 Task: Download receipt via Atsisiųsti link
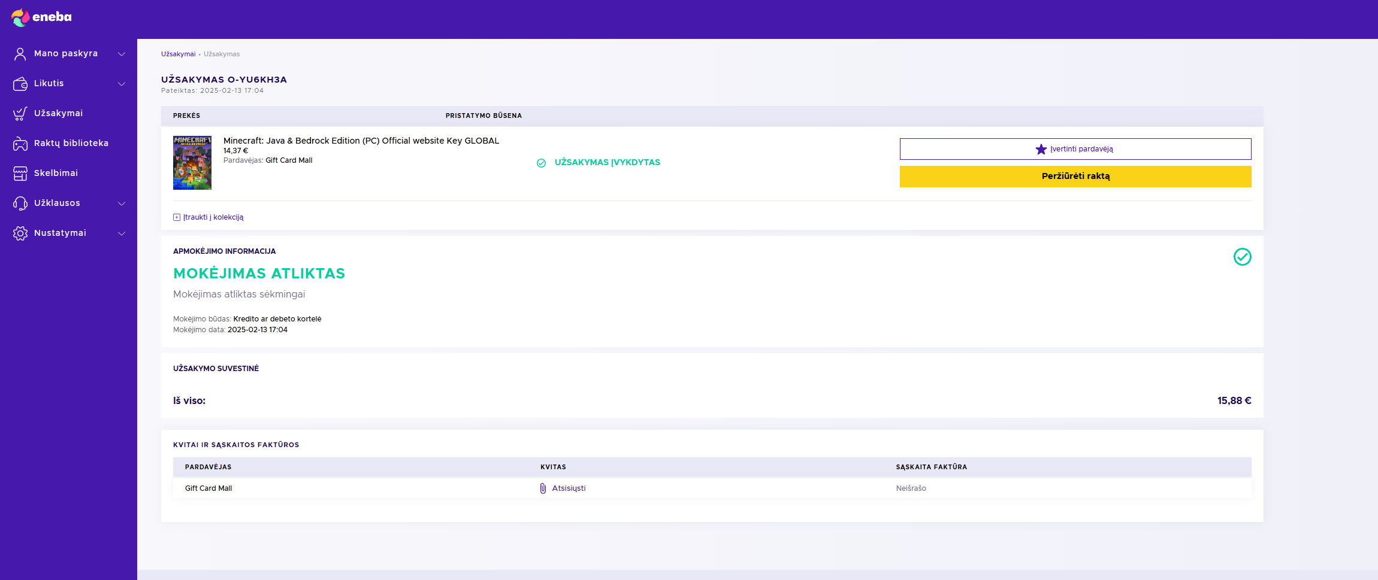[x=569, y=488]
